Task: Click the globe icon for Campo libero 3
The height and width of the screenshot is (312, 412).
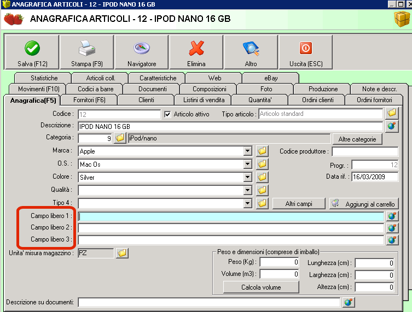Action: click(x=392, y=240)
